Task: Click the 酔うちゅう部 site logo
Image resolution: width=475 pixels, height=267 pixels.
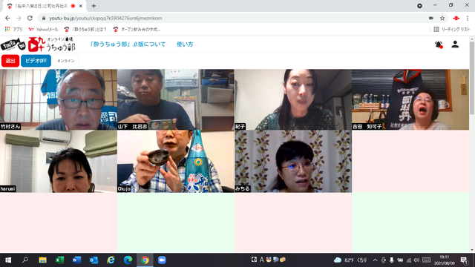Action: (x=38, y=44)
